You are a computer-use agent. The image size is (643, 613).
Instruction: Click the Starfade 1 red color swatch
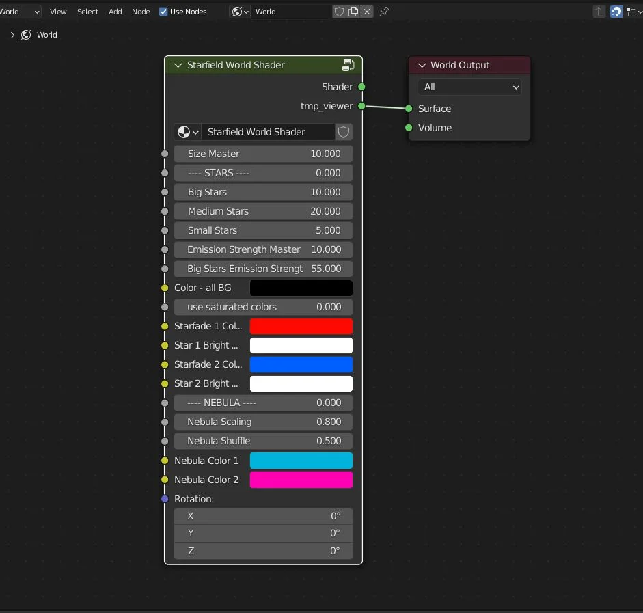(x=301, y=326)
